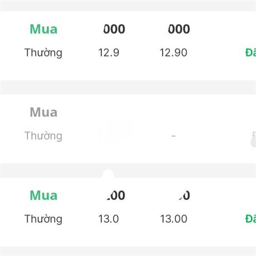Tap the green Mua label on the 13.00 order
Screen dimensions: 256x256
pyautogui.click(x=44, y=195)
